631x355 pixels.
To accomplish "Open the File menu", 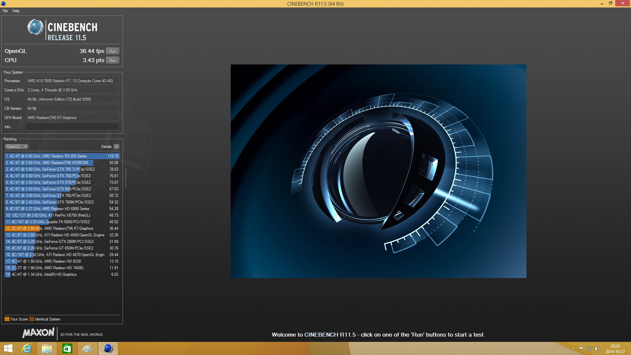I will click(5, 11).
